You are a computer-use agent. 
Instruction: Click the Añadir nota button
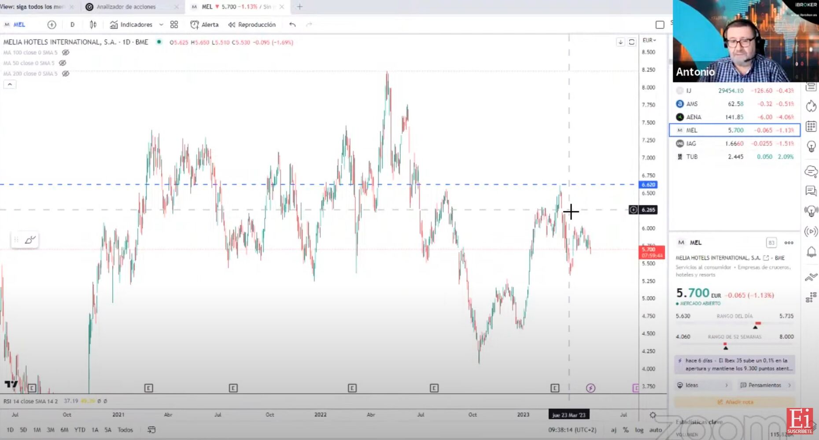click(734, 402)
